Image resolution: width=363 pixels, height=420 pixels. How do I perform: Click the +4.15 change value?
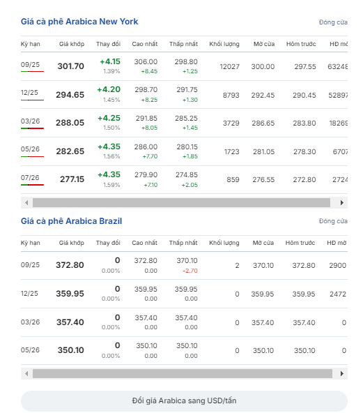pyautogui.click(x=110, y=61)
